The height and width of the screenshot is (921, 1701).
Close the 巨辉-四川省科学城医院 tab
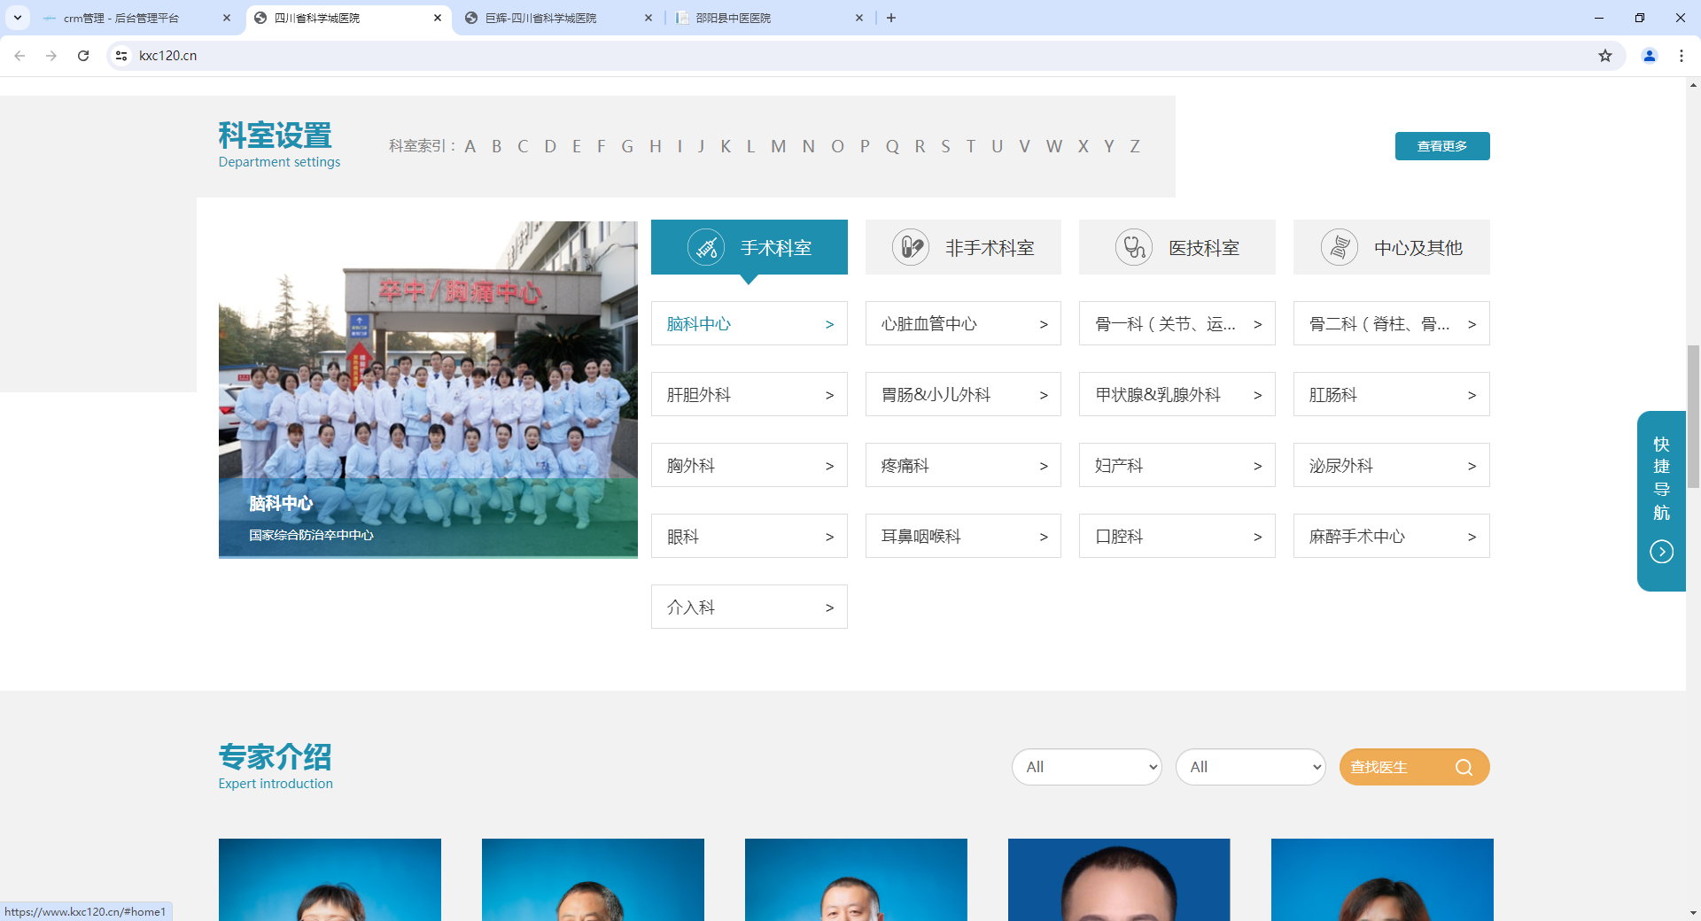click(x=649, y=18)
